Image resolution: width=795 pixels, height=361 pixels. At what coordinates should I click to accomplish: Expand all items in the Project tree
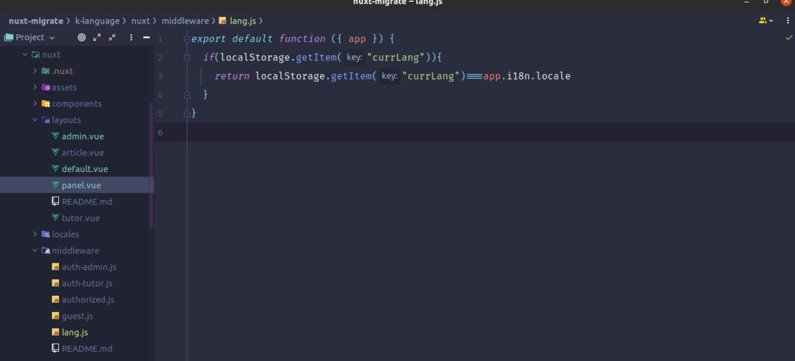click(97, 37)
